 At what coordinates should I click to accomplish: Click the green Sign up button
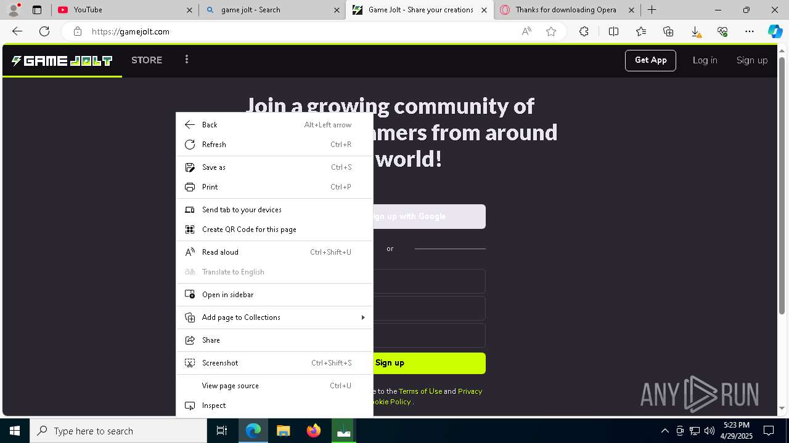click(429, 363)
